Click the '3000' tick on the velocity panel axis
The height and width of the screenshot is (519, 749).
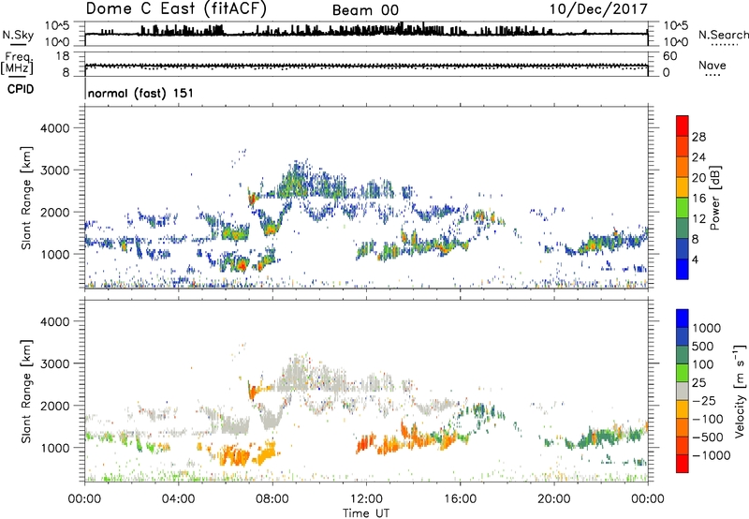(x=54, y=363)
